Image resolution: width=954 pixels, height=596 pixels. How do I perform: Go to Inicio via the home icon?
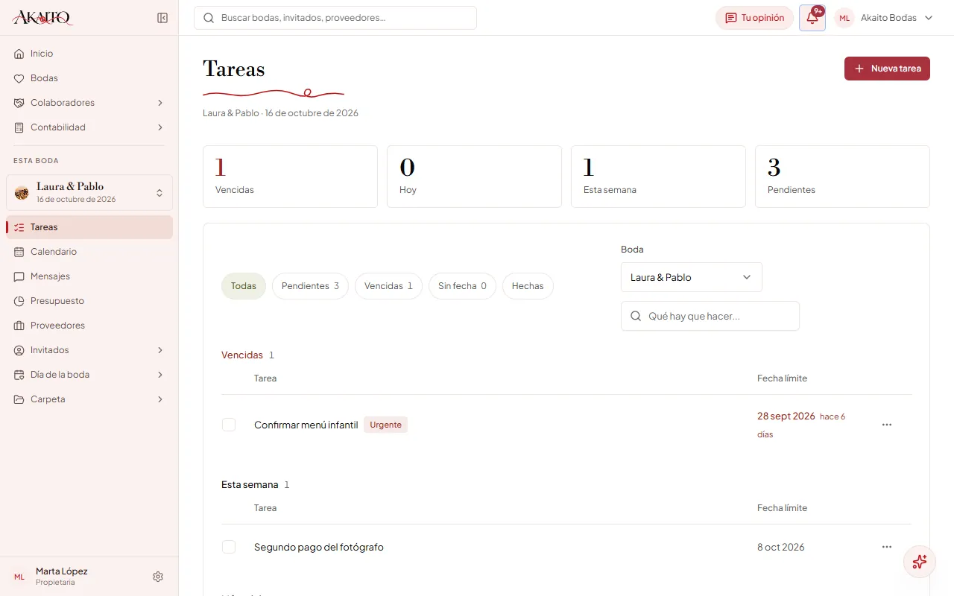tap(19, 54)
